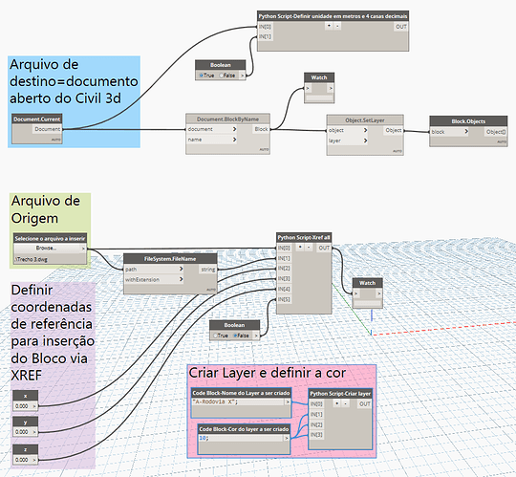Viewport: 516px width, 477px height.
Task: Click Browse... button to select file
Action: 47,249
